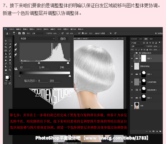
Task: Open the 3D(D) menu
Action: click(x=59, y=29)
